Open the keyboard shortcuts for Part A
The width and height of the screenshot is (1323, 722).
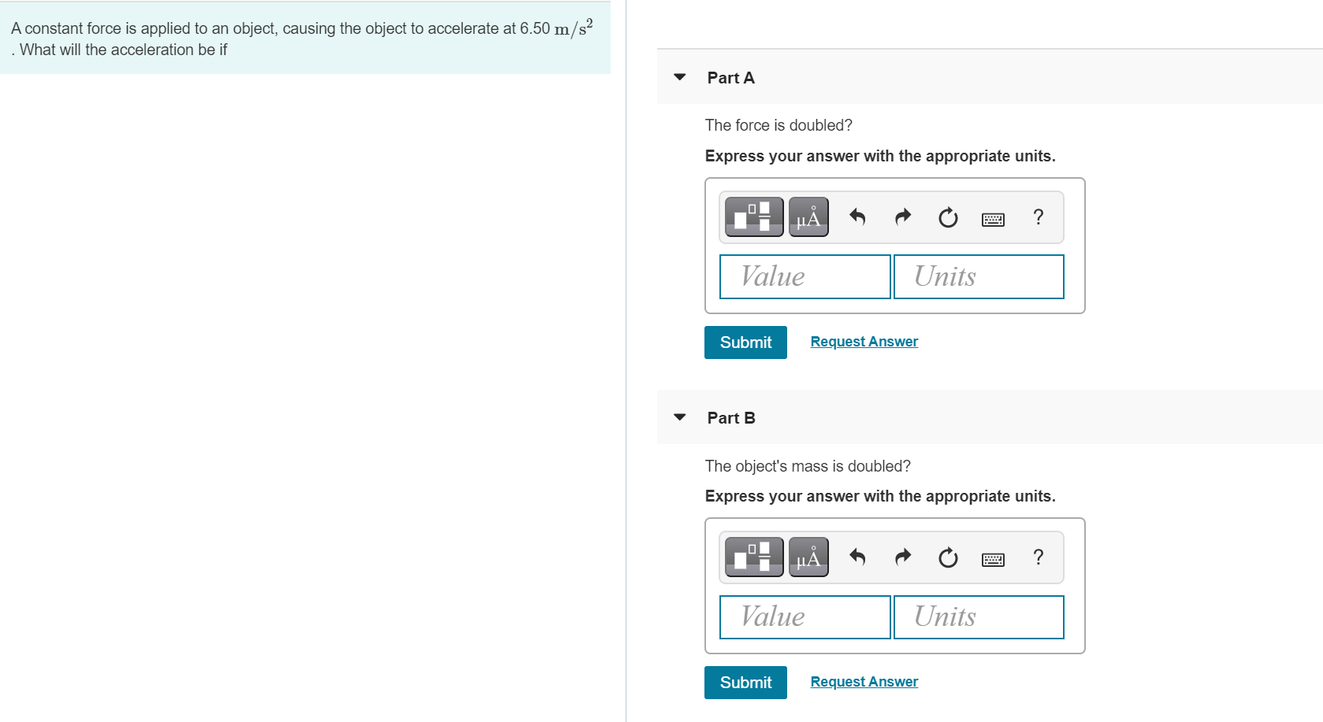tap(992, 219)
